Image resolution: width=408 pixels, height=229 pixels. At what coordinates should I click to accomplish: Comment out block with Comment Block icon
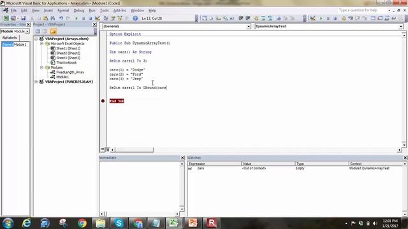(x=263, y=18)
